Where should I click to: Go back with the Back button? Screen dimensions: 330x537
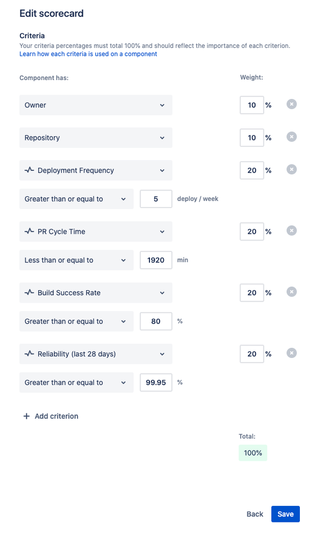(x=255, y=514)
